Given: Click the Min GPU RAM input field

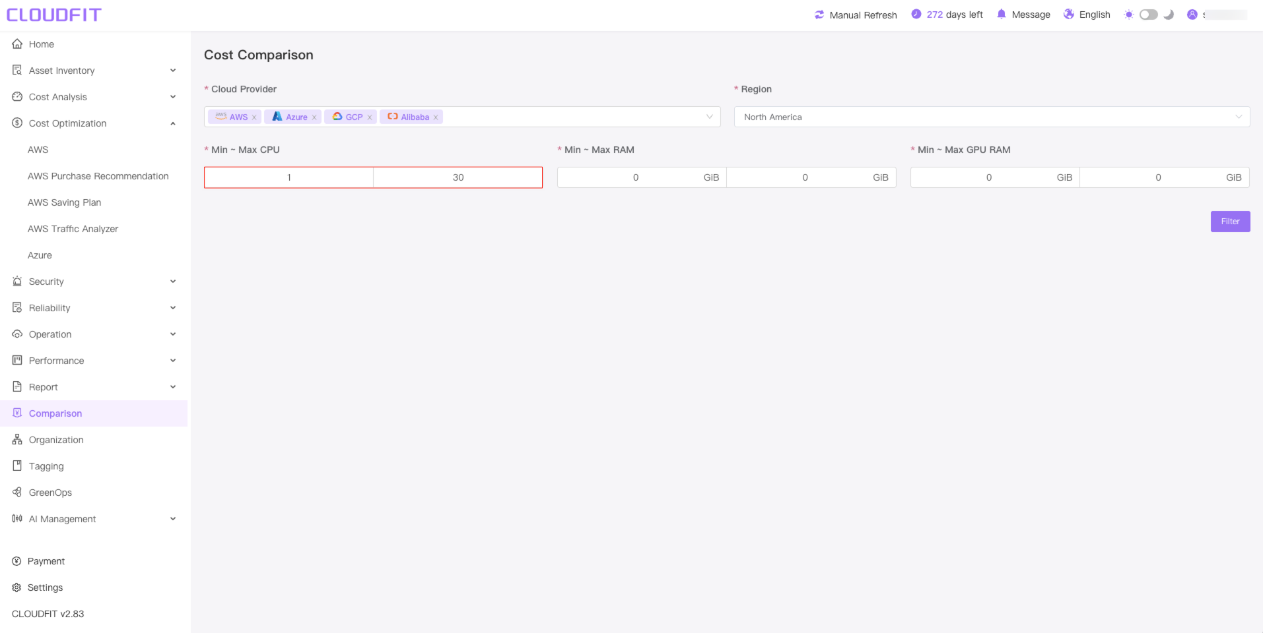Looking at the screenshot, I should [995, 177].
